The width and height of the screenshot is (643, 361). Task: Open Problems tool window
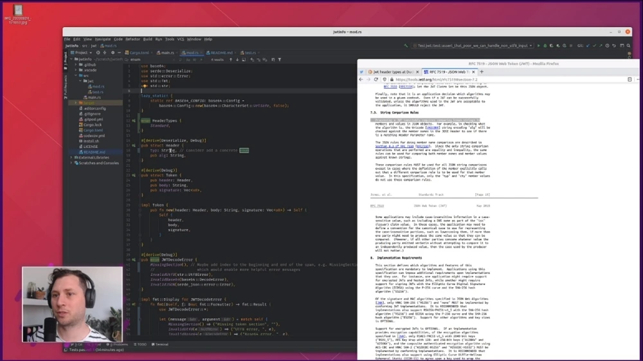tap(117, 344)
